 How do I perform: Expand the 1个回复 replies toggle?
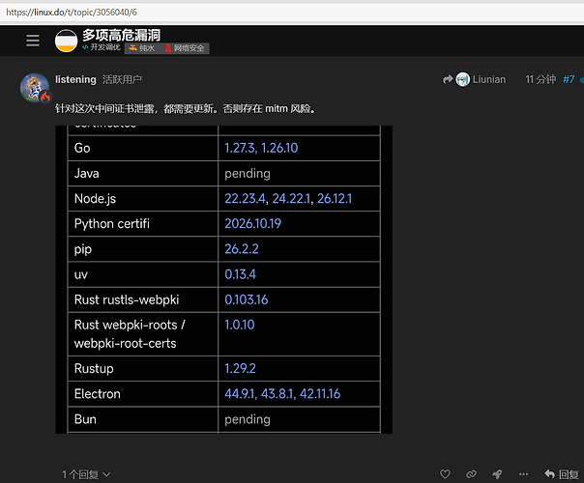point(86,474)
